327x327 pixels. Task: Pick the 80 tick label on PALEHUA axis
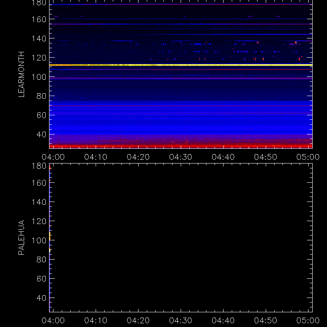pos(42,260)
